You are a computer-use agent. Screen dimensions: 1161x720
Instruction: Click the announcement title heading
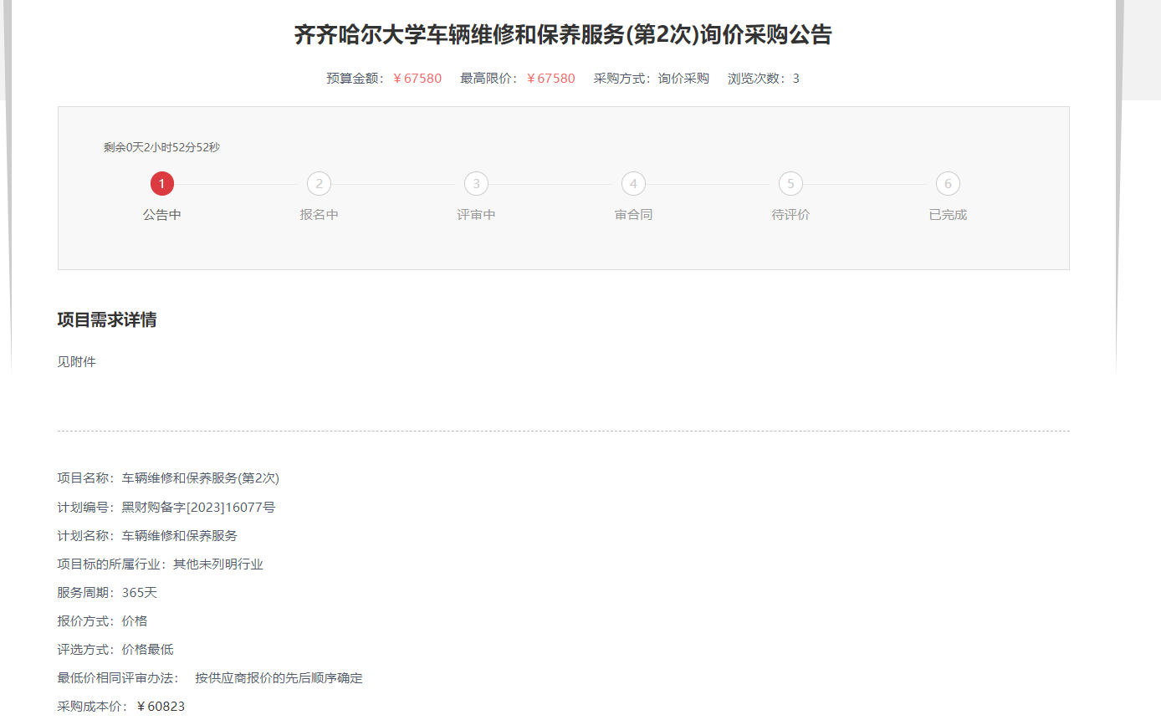[x=563, y=35]
